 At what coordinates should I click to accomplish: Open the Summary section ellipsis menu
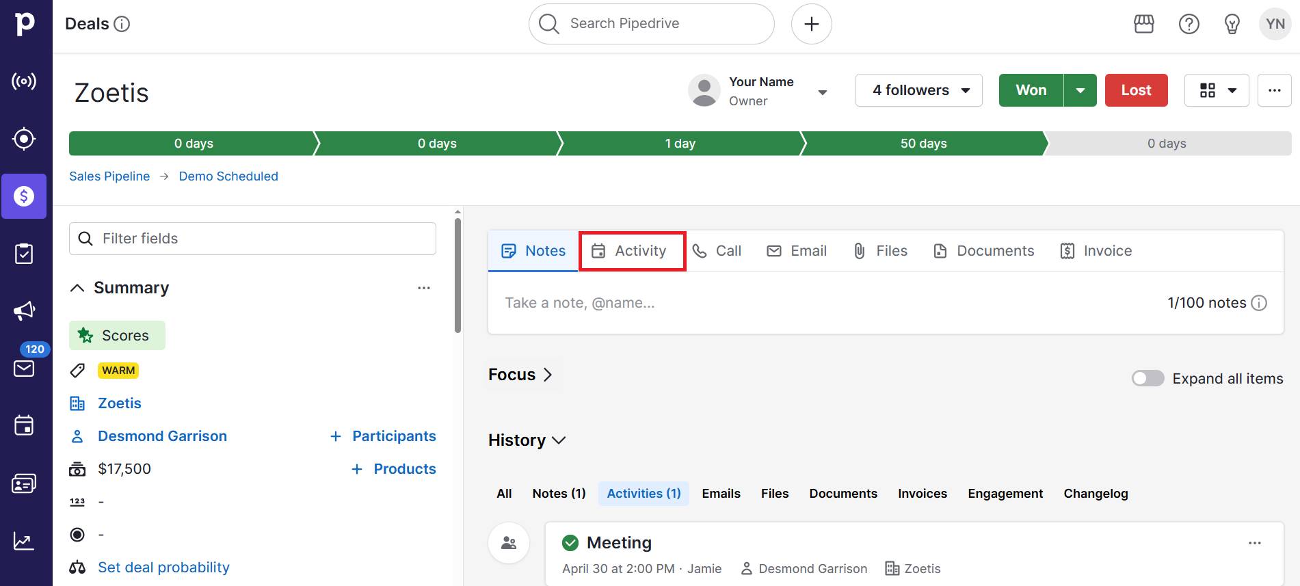(424, 288)
